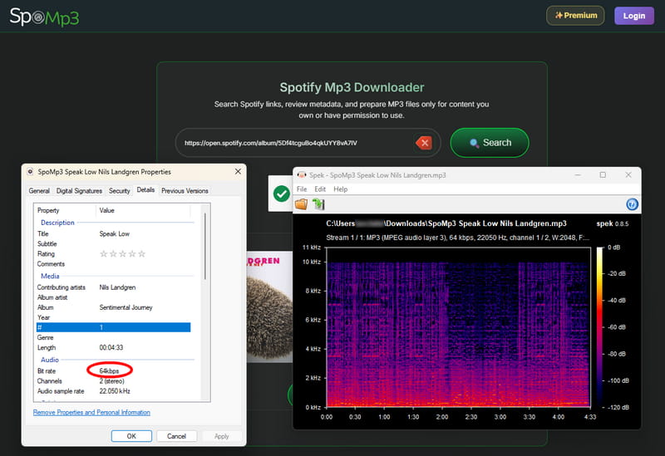
Task: Click the green Search button
Action: [490, 143]
